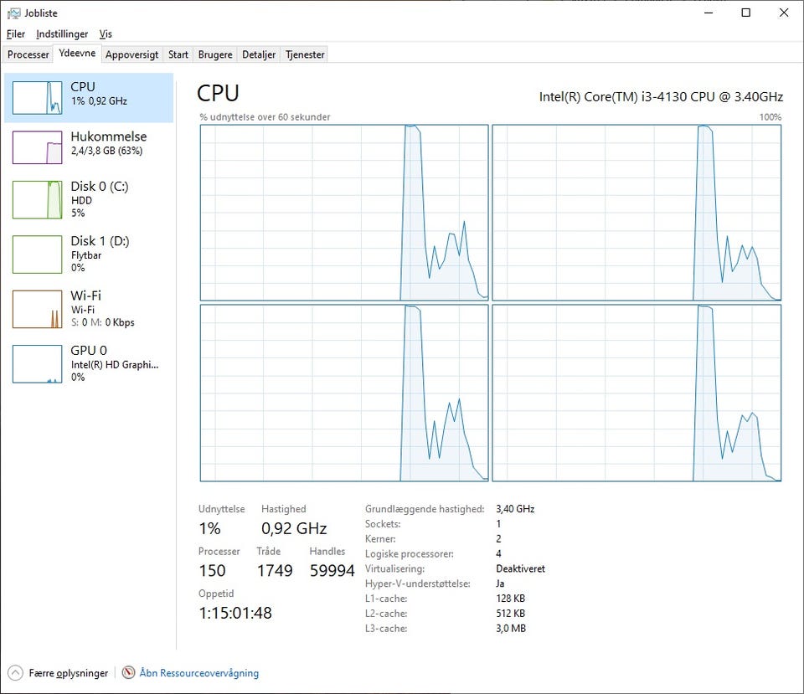This screenshot has height=694, width=804.
Task: Click the collapse arrow circle icon
Action: (x=15, y=673)
